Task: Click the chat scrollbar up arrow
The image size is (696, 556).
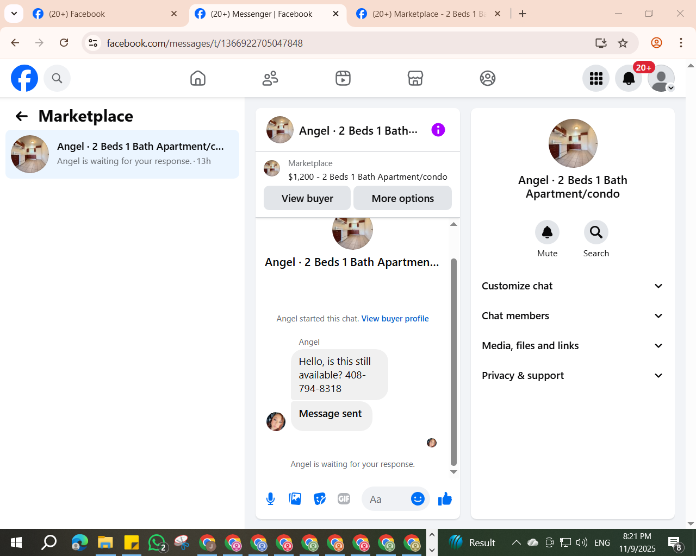Action: point(453,224)
